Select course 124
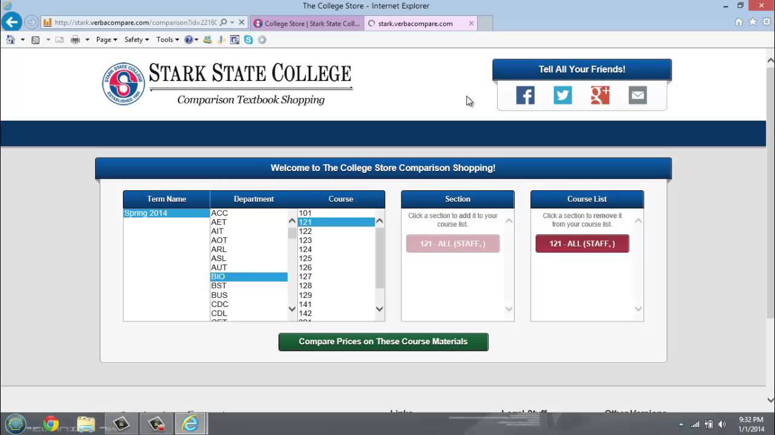The image size is (775, 435). click(336, 250)
